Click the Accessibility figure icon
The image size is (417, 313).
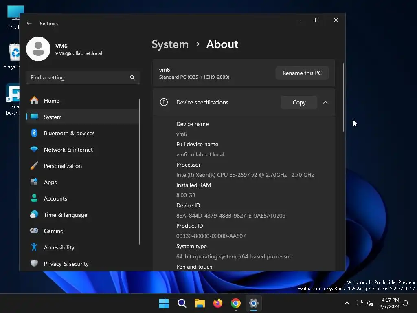[x=34, y=247]
